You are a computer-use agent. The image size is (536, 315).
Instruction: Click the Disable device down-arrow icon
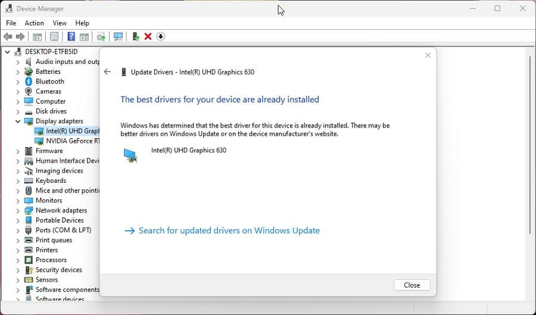[x=161, y=36]
